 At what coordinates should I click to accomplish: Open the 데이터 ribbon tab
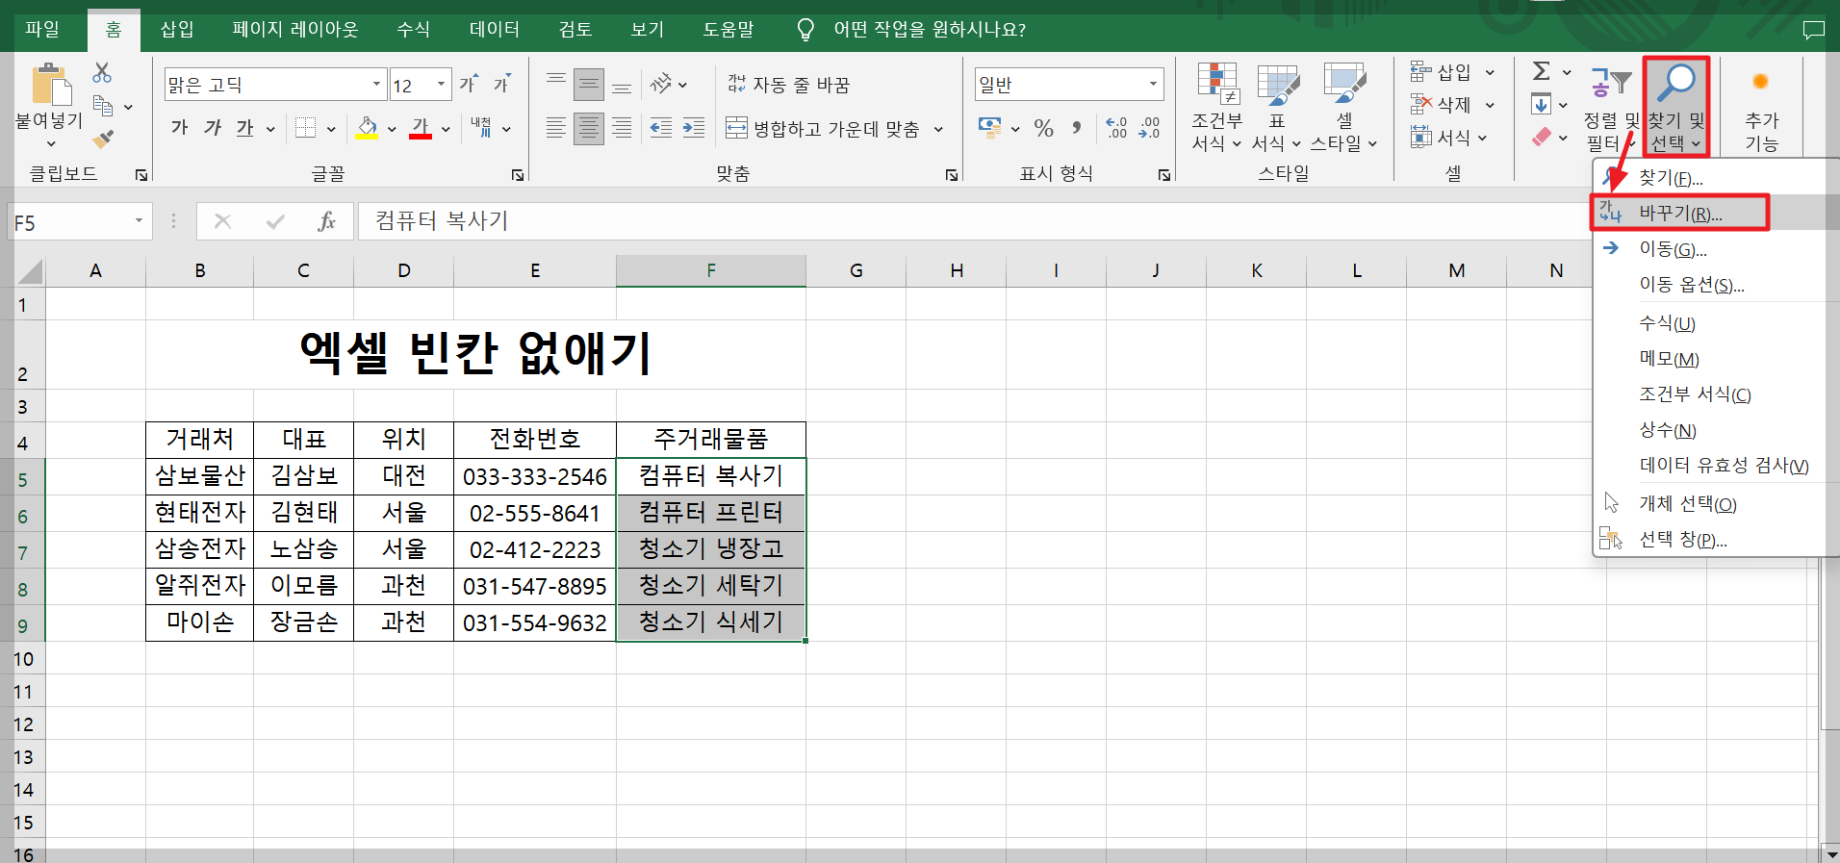[495, 29]
